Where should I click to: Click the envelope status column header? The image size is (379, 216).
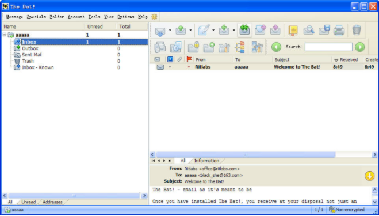[157, 59]
